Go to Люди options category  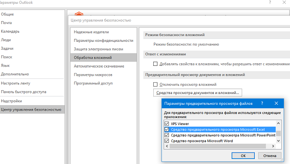click(6, 40)
